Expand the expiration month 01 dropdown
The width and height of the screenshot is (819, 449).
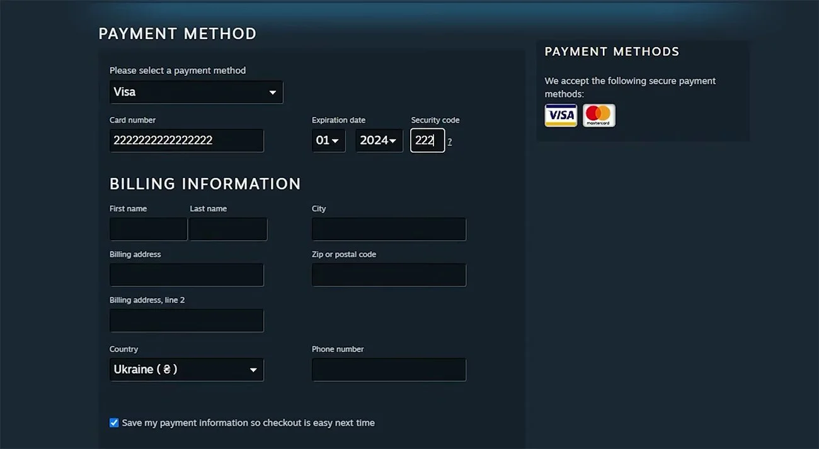click(x=329, y=140)
